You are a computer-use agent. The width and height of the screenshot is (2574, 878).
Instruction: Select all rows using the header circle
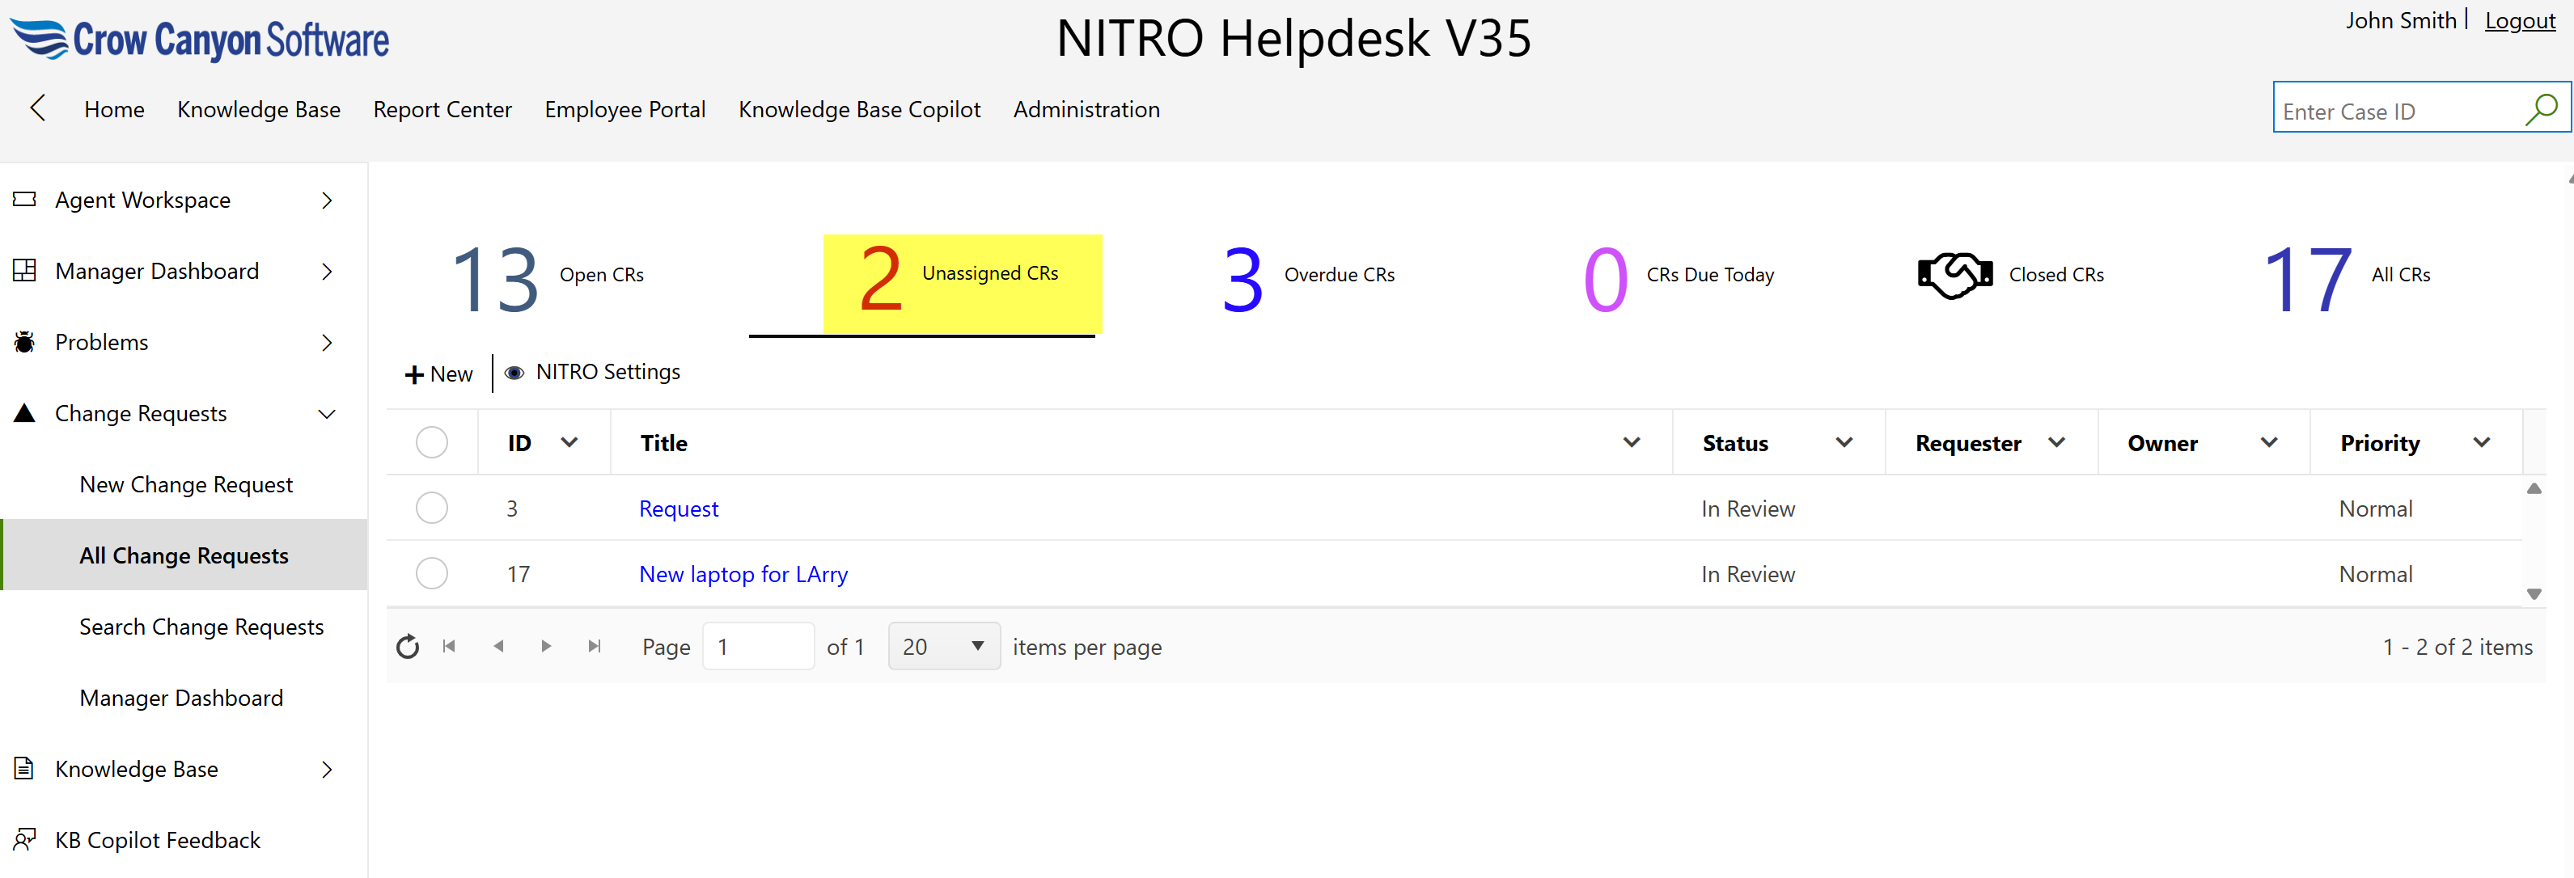click(432, 441)
